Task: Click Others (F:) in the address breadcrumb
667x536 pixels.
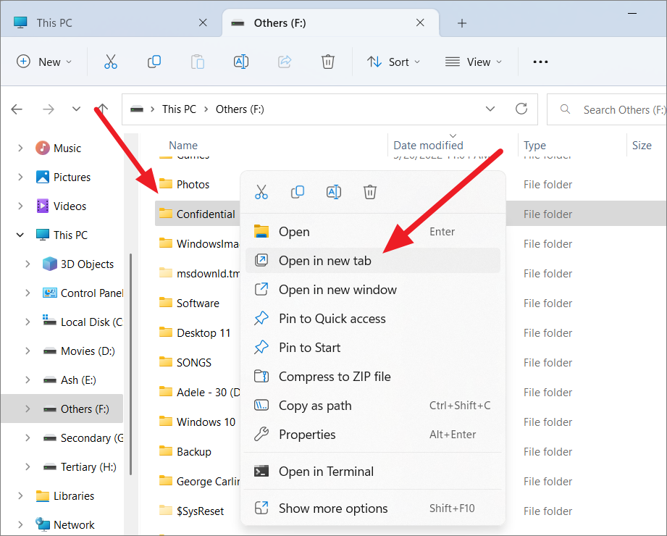Action: pos(240,109)
